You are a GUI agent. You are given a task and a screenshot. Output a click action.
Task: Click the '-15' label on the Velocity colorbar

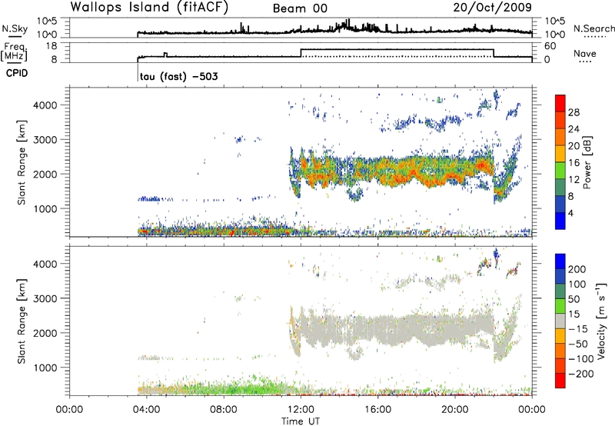(x=578, y=329)
